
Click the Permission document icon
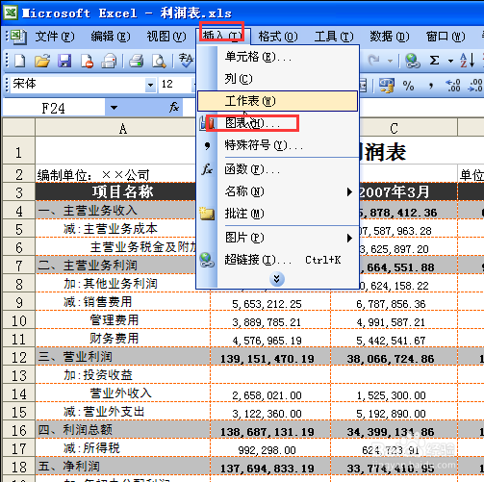[x=87, y=61]
